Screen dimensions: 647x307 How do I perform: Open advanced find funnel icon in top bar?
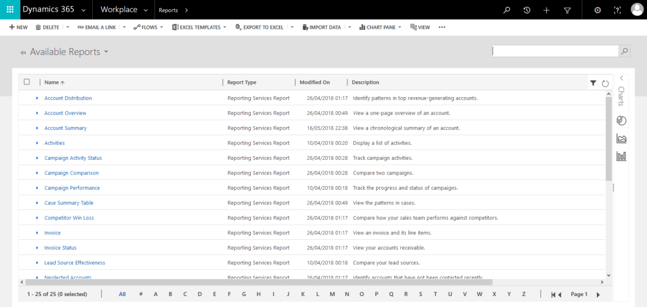pyautogui.click(x=567, y=10)
